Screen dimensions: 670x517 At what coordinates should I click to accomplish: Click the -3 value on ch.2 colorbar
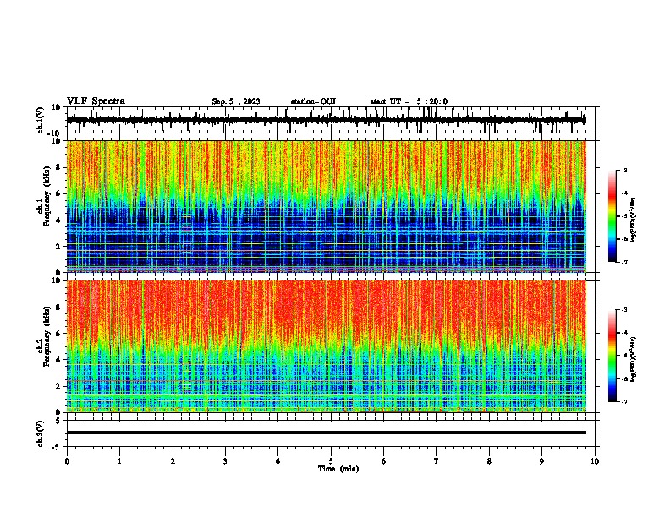point(623,310)
